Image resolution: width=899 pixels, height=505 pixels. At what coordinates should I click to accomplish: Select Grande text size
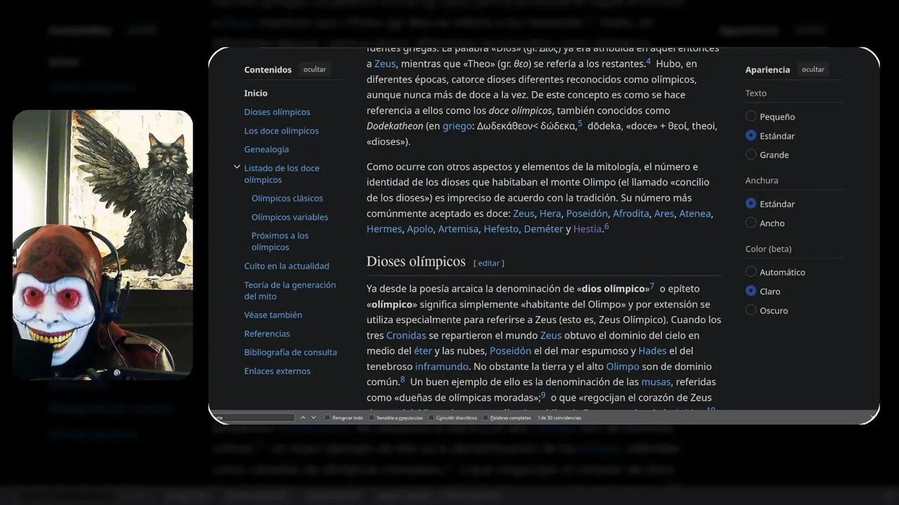(x=751, y=154)
